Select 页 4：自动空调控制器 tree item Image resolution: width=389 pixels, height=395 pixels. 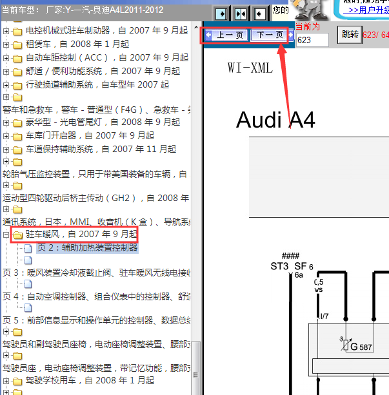97,296
